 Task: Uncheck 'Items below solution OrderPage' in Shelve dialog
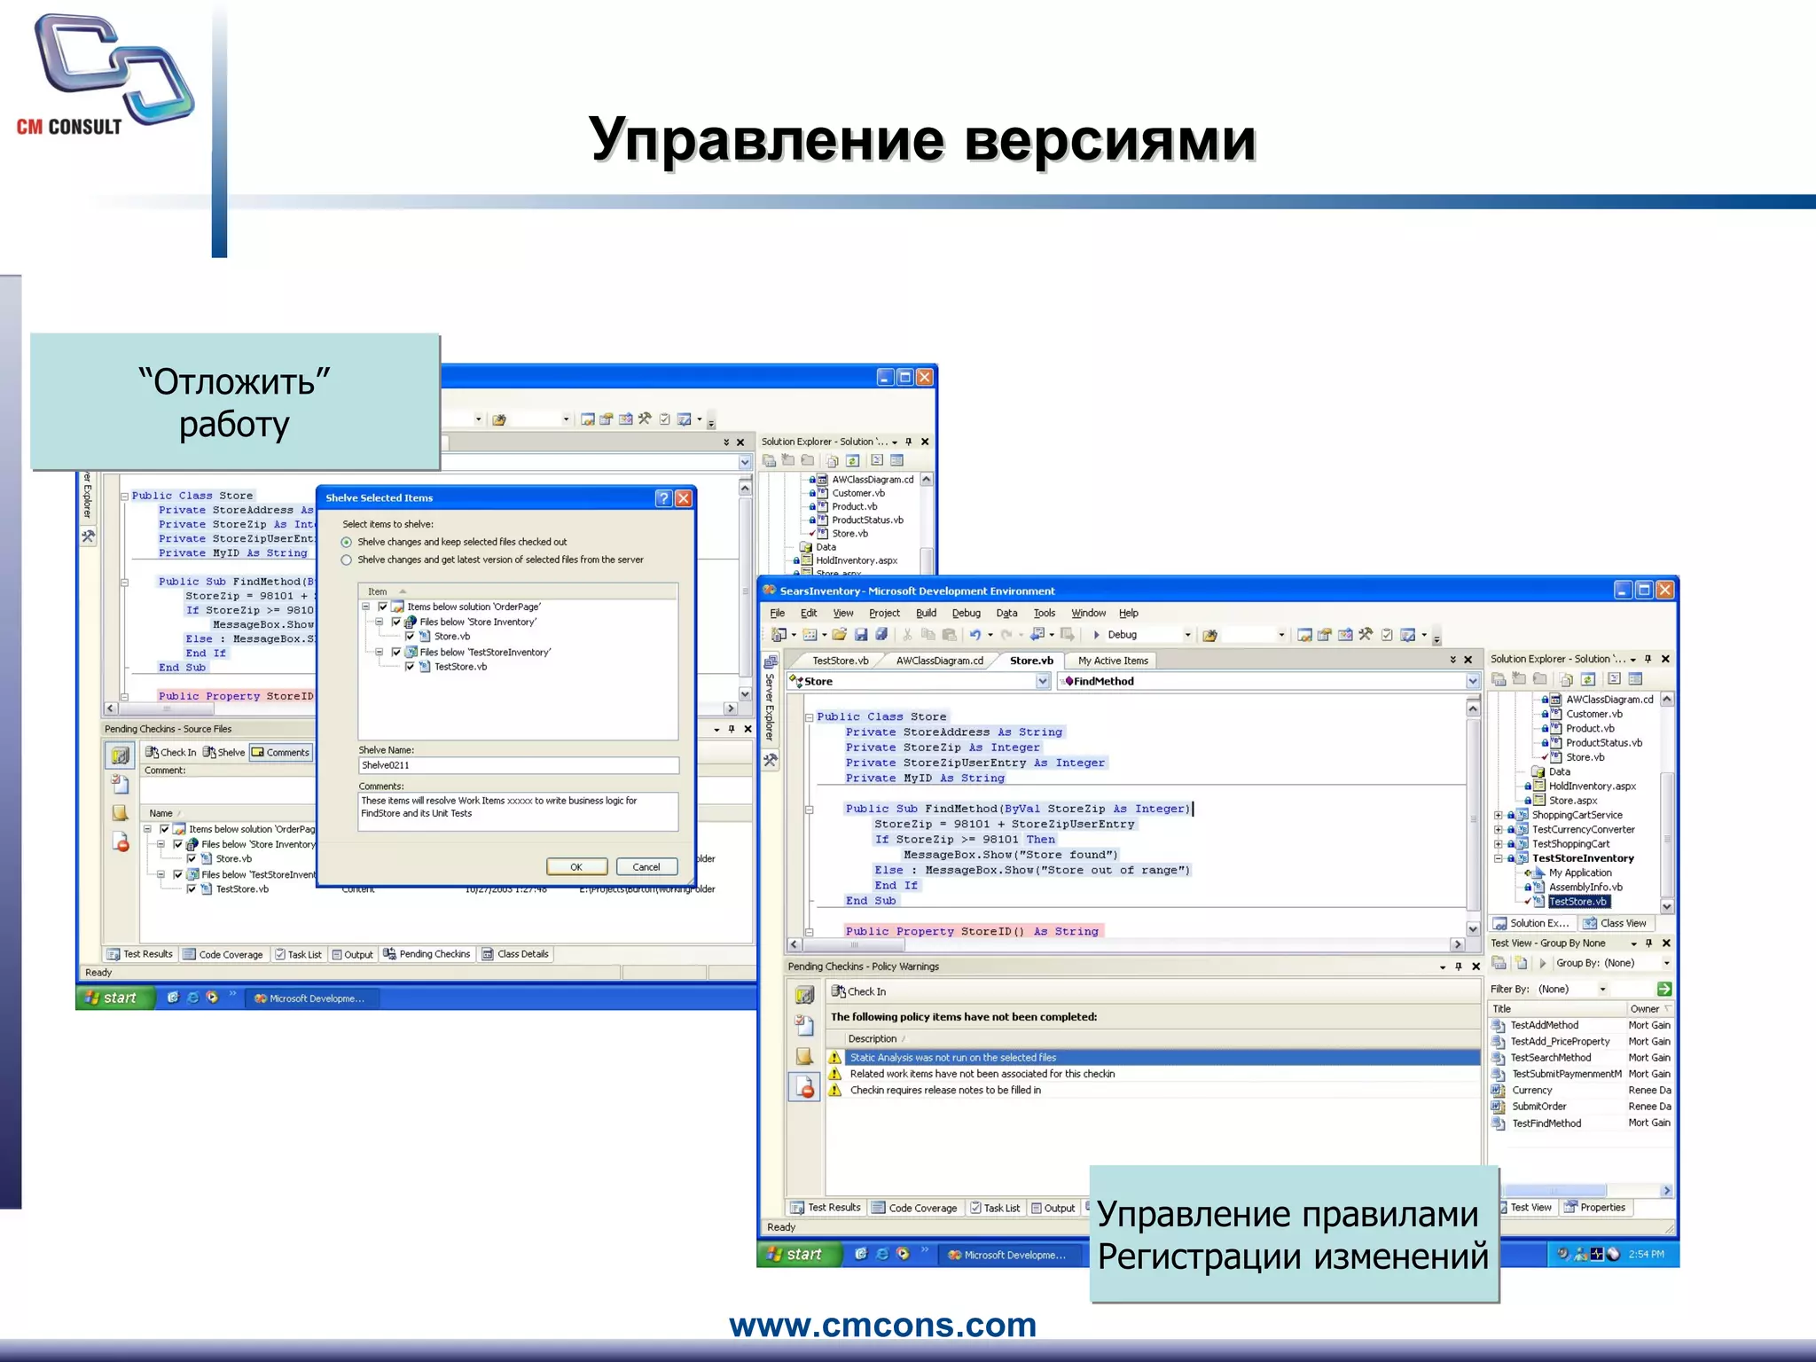[x=383, y=607]
